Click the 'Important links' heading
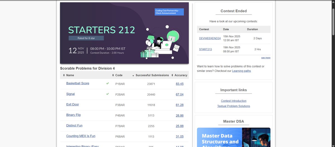Screen dimensions: 335x147 (234, 90)
